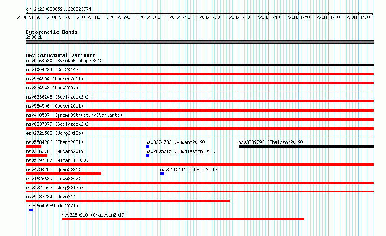Click ruler position 220823660
This screenshot has width=386, height=236.
pos(29,17)
